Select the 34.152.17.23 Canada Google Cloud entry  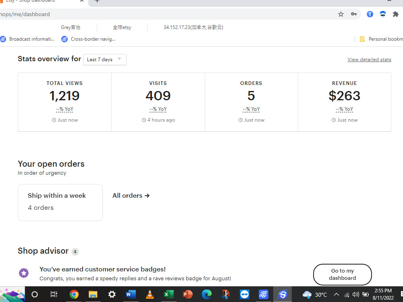point(193,27)
